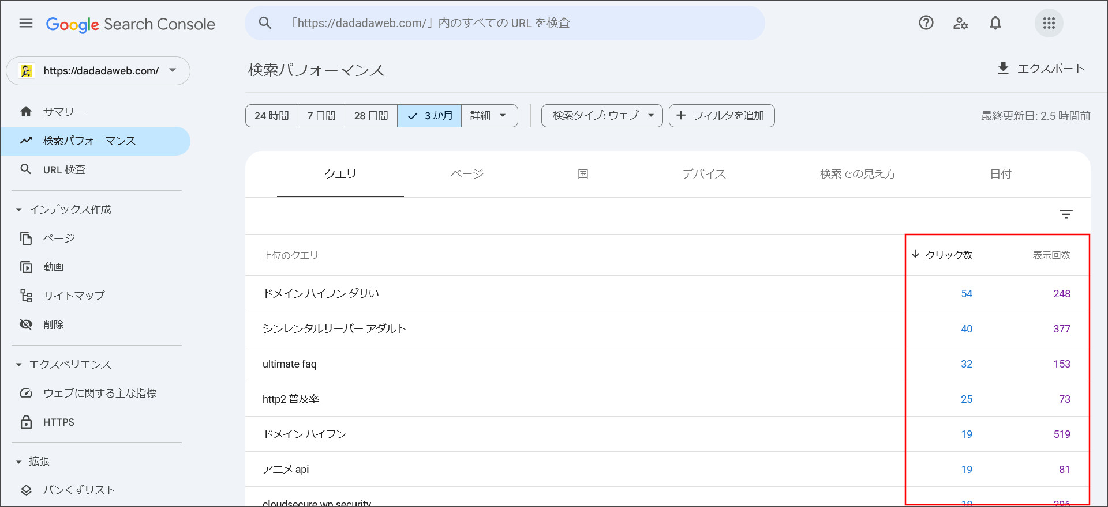
Task: Click the 削除 crossed-eye icon
Action: click(26, 324)
